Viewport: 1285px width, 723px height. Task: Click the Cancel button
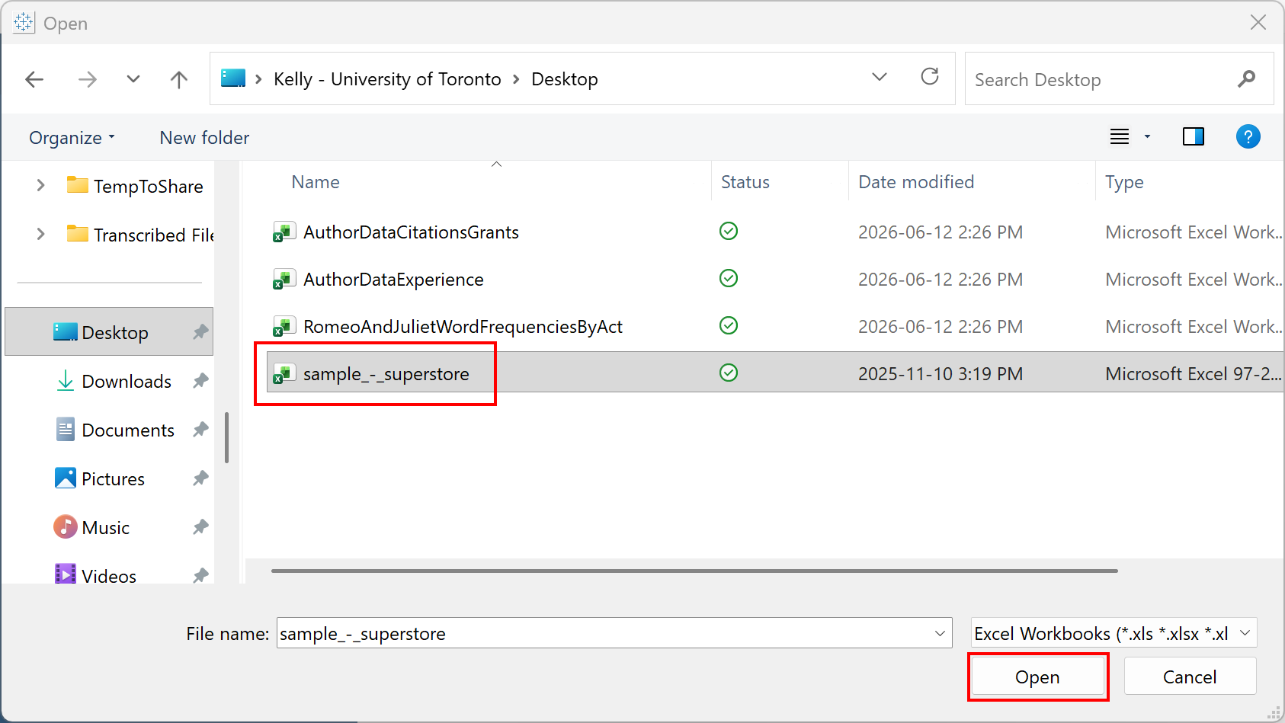1190,677
